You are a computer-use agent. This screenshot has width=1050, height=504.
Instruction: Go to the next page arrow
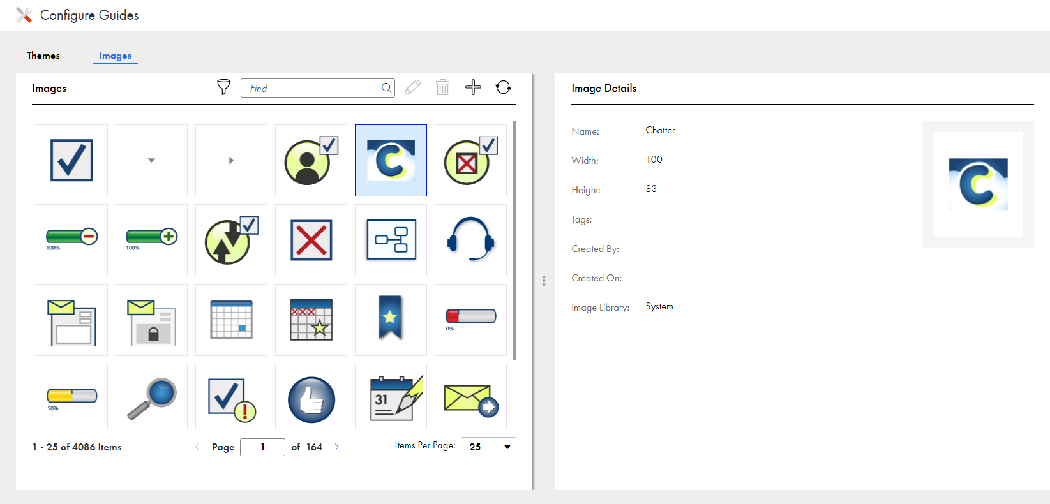(337, 447)
